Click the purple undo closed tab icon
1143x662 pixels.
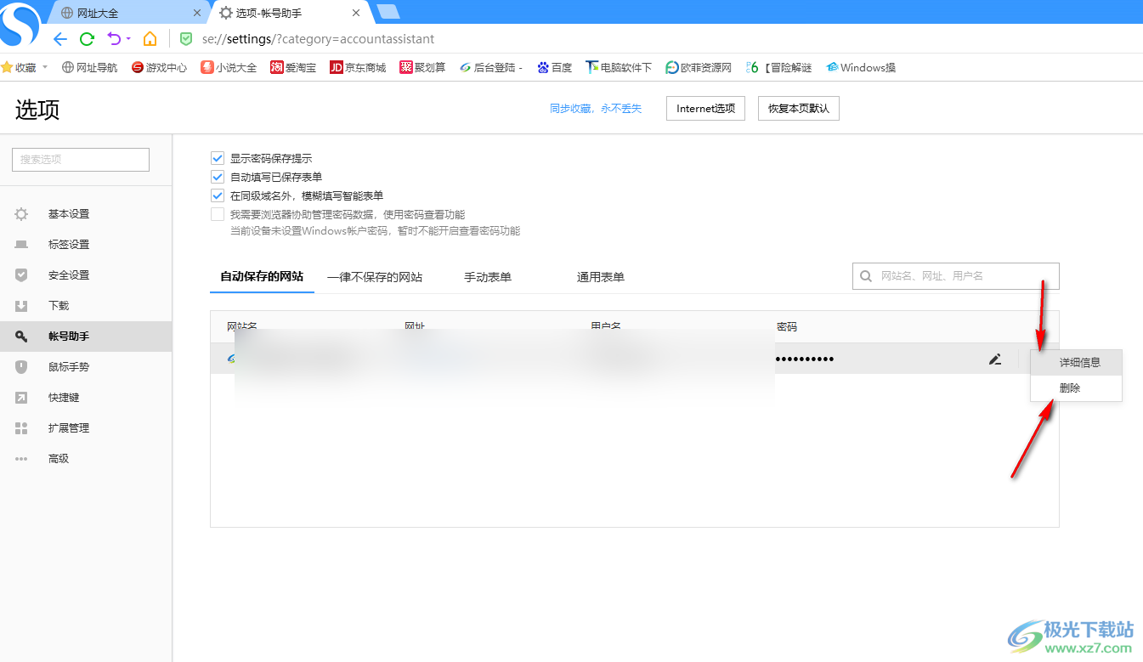113,39
